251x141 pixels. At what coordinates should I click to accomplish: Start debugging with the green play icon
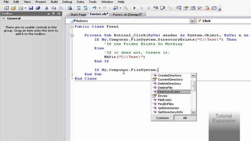pyautogui.click(x=135, y=8)
